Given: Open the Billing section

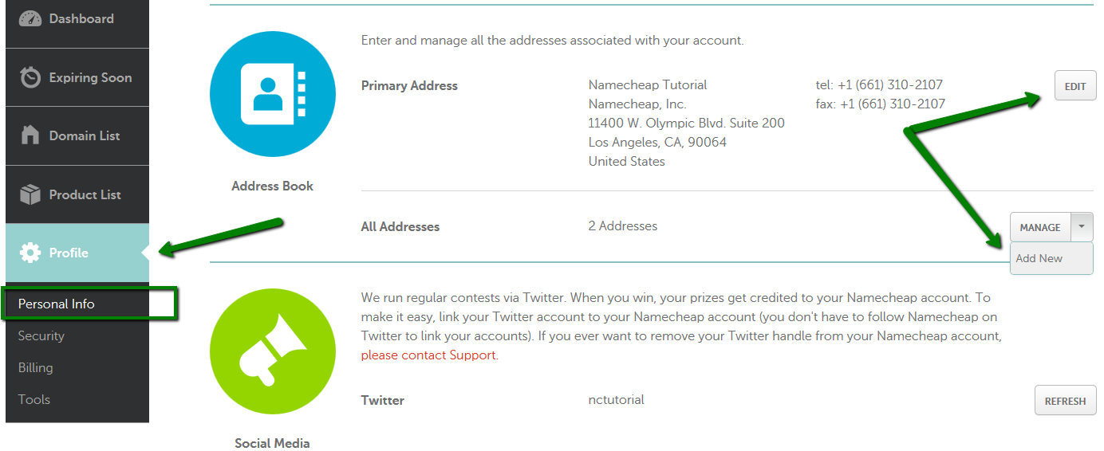Looking at the screenshot, I should click(x=35, y=368).
